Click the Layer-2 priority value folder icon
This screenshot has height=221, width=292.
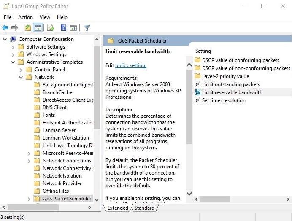197,76
